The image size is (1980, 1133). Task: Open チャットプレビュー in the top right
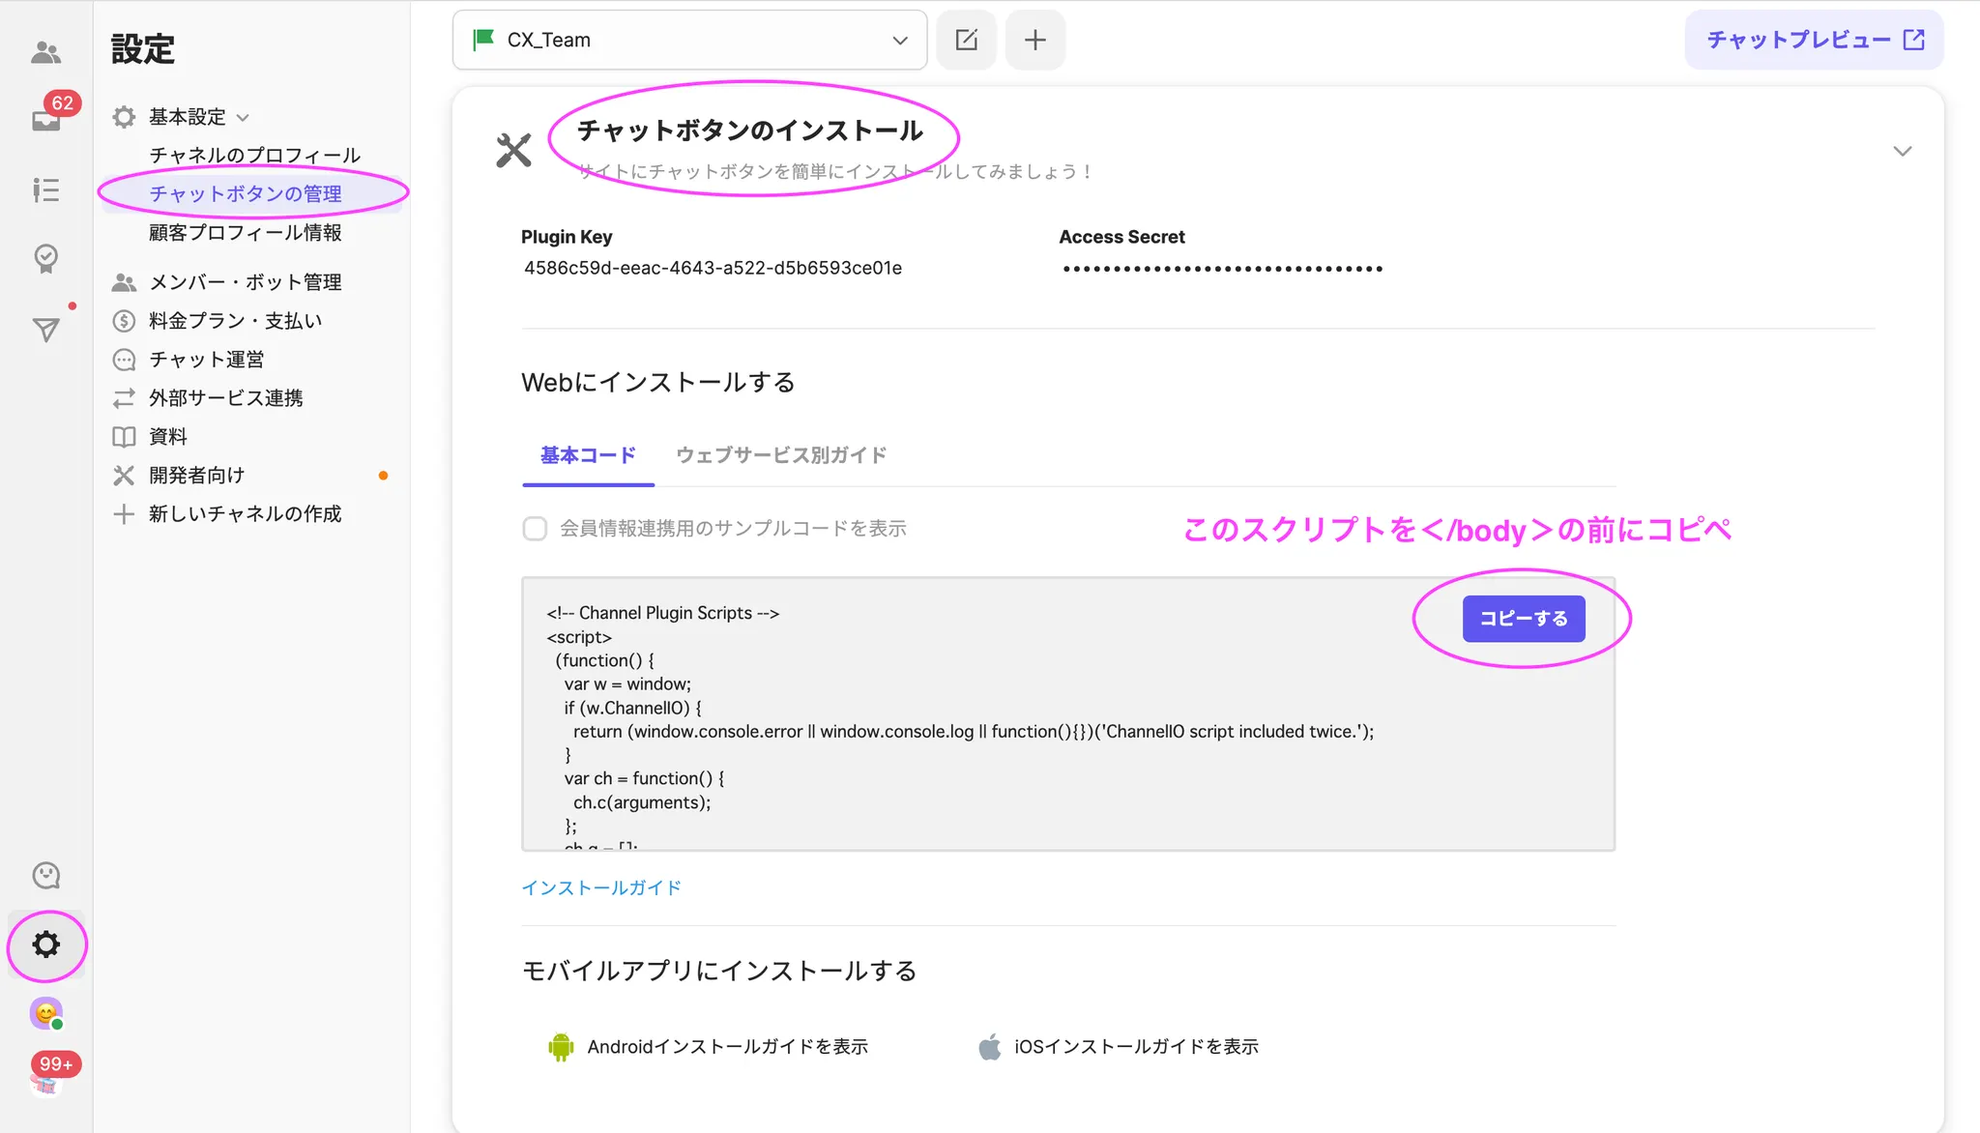(1814, 40)
